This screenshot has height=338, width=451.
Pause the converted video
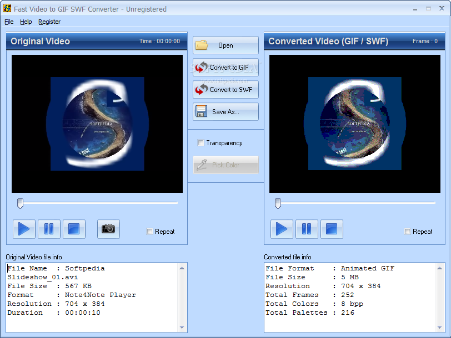[x=307, y=229]
